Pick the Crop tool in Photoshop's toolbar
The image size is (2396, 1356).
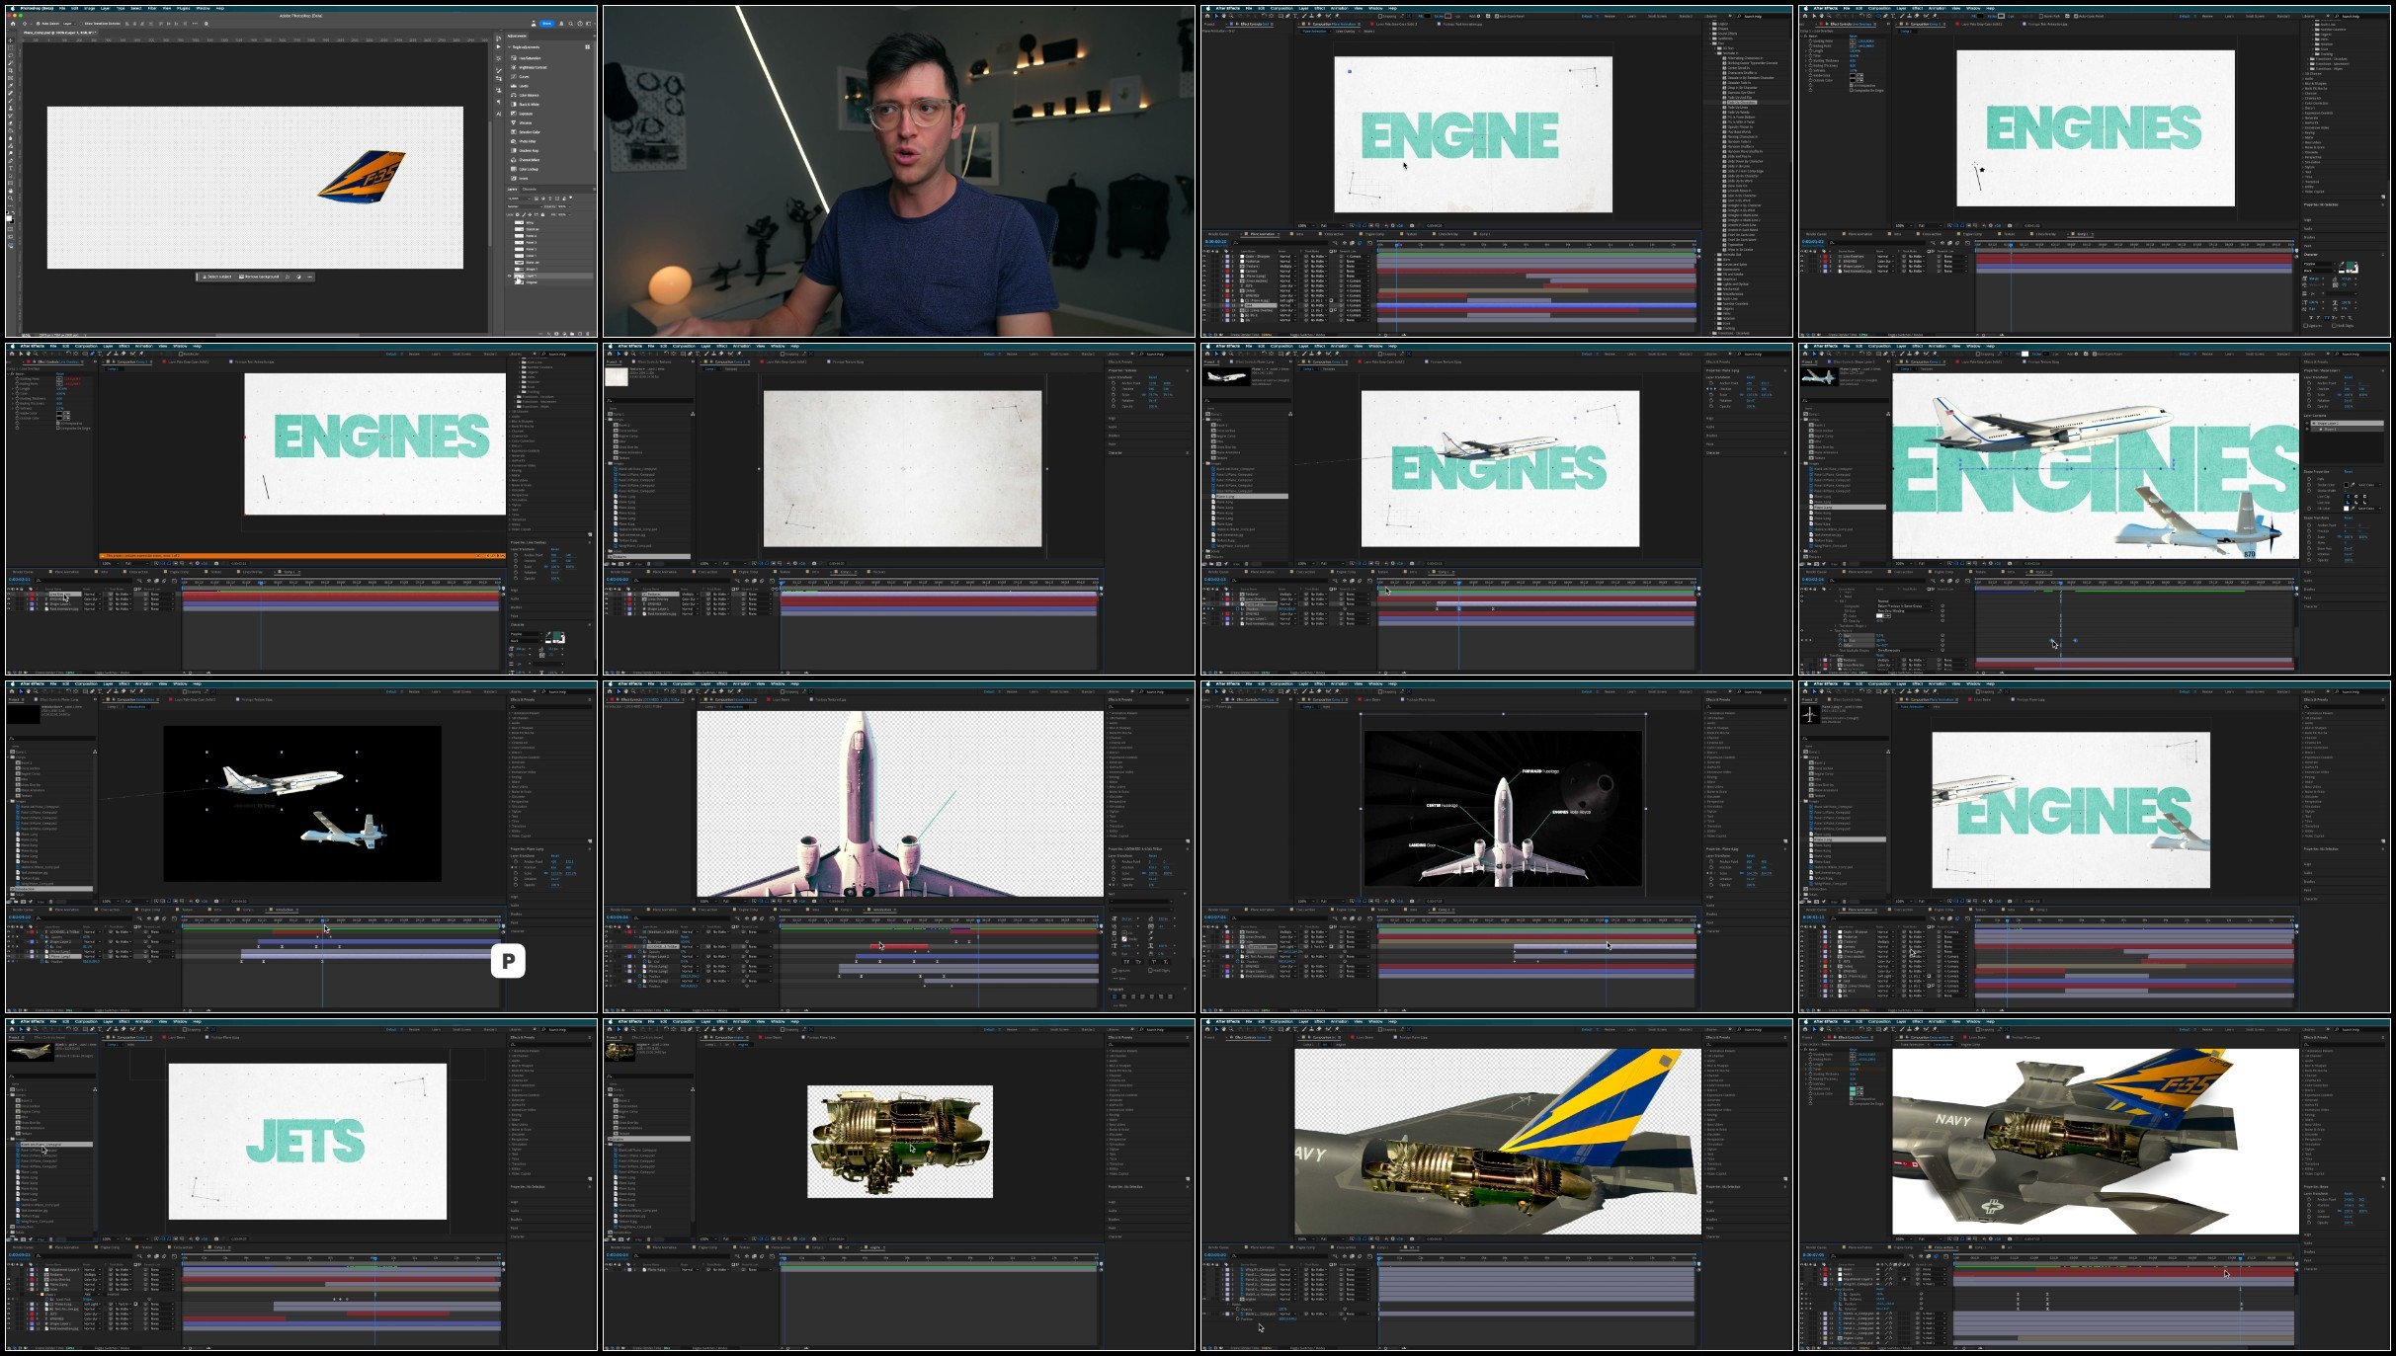pyautogui.click(x=10, y=70)
